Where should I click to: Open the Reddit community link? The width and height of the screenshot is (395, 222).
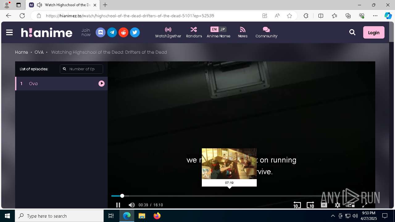(x=123, y=32)
